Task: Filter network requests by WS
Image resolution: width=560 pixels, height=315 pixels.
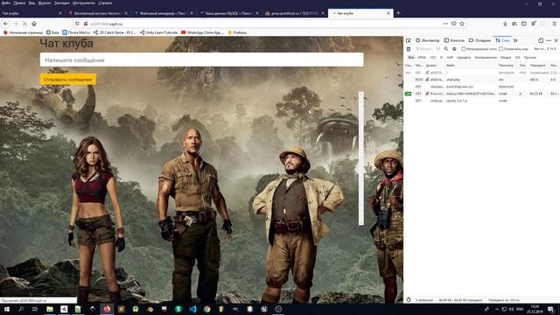Action: point(517,58)
